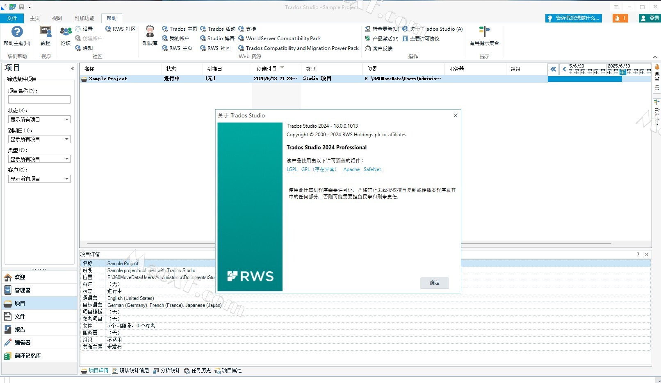Click the notification bell icon
661x383 pixels.
click(x=620, y=18)
